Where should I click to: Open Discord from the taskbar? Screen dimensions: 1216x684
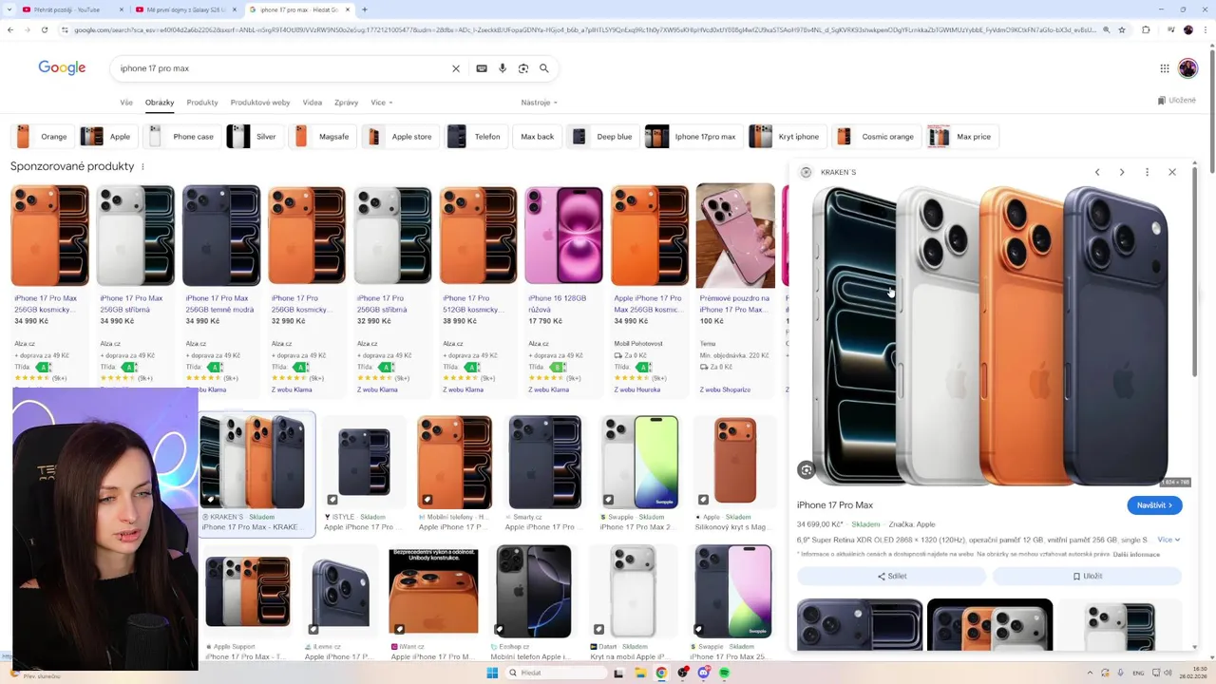(703, 673)
